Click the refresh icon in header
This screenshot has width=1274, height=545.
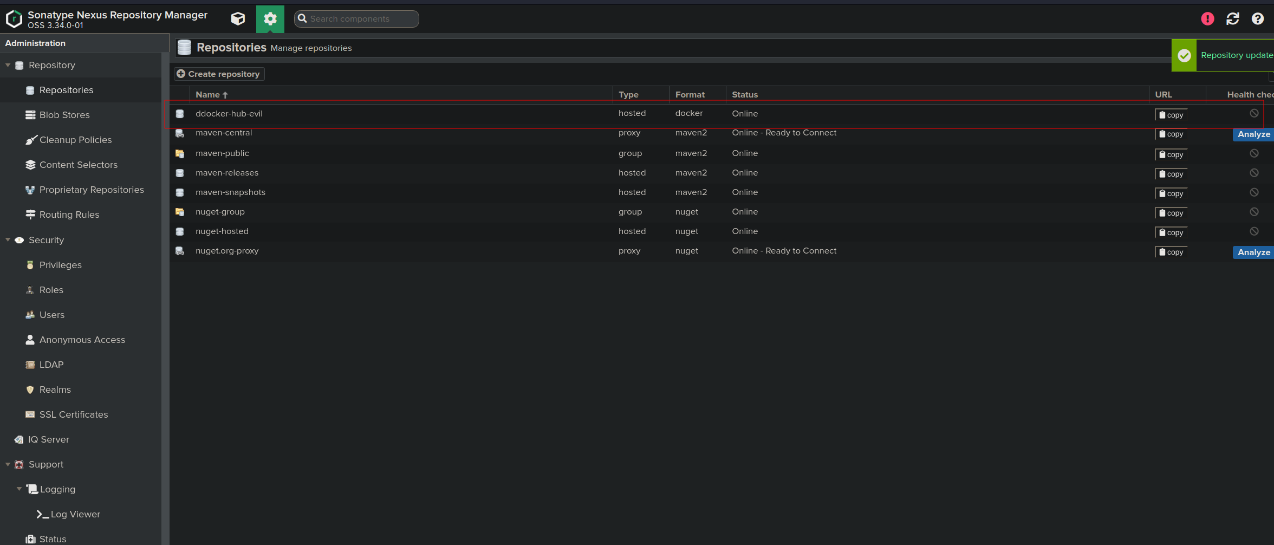[1233, 19]
